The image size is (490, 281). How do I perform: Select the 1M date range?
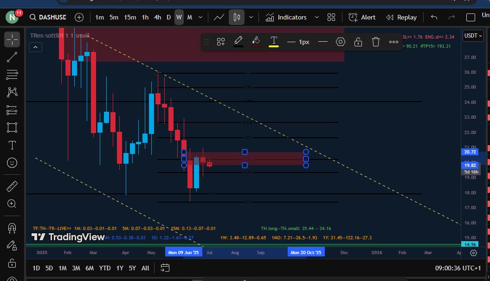63,268
